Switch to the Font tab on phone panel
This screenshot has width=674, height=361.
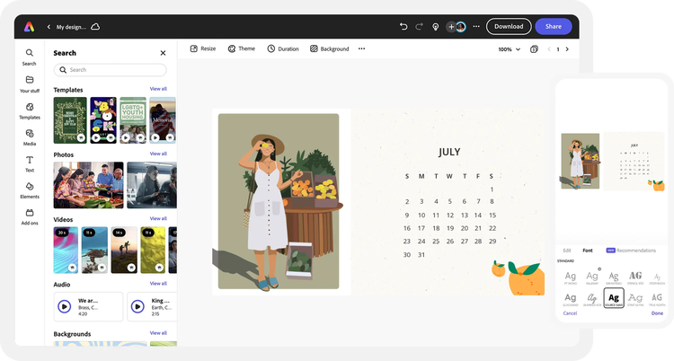[x=588, y=251]
